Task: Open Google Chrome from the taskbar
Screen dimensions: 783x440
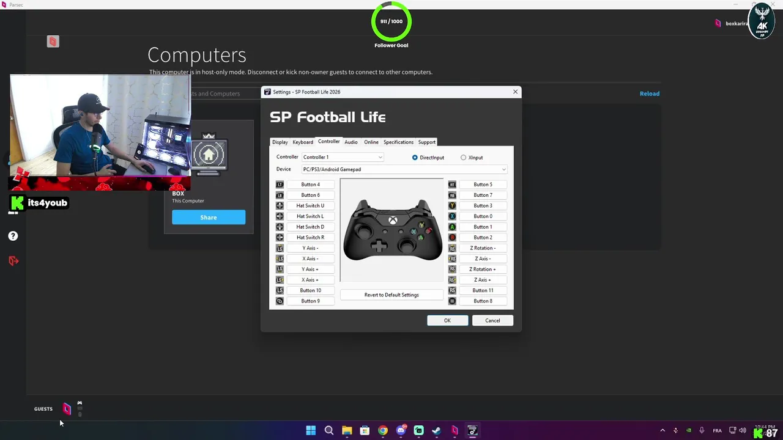Action: point(382,430)
